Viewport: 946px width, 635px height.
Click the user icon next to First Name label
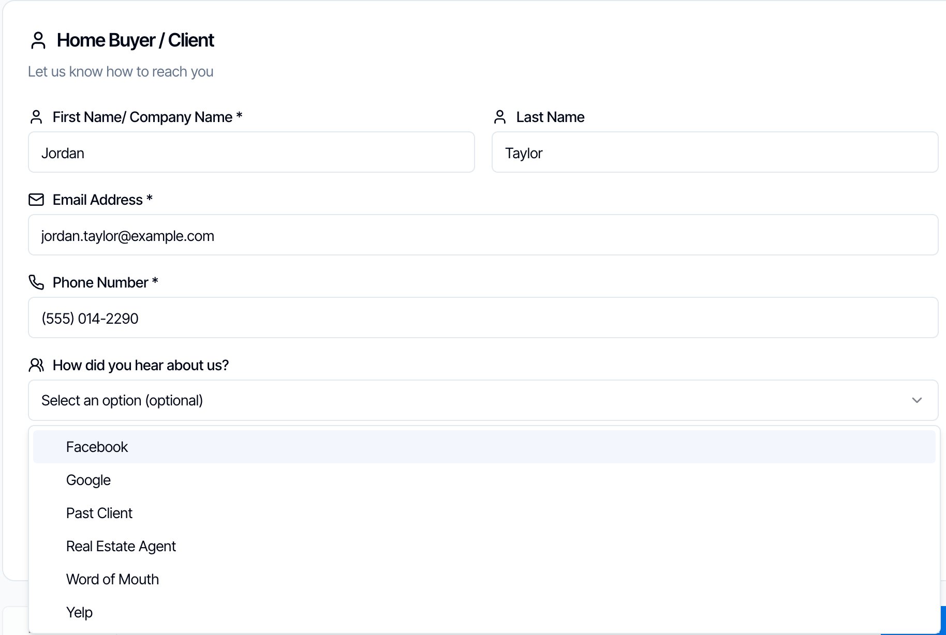pos(36,117)
